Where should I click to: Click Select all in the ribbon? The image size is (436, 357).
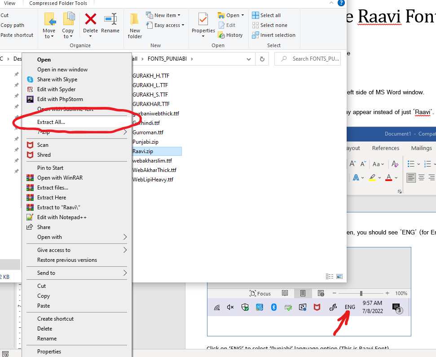coord(266,15)
